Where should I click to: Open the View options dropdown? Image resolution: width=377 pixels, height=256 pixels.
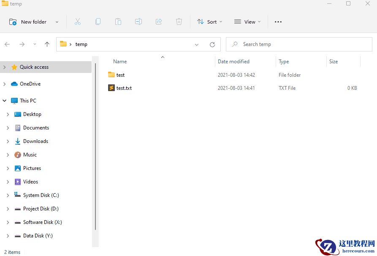(x=247, y=22)
